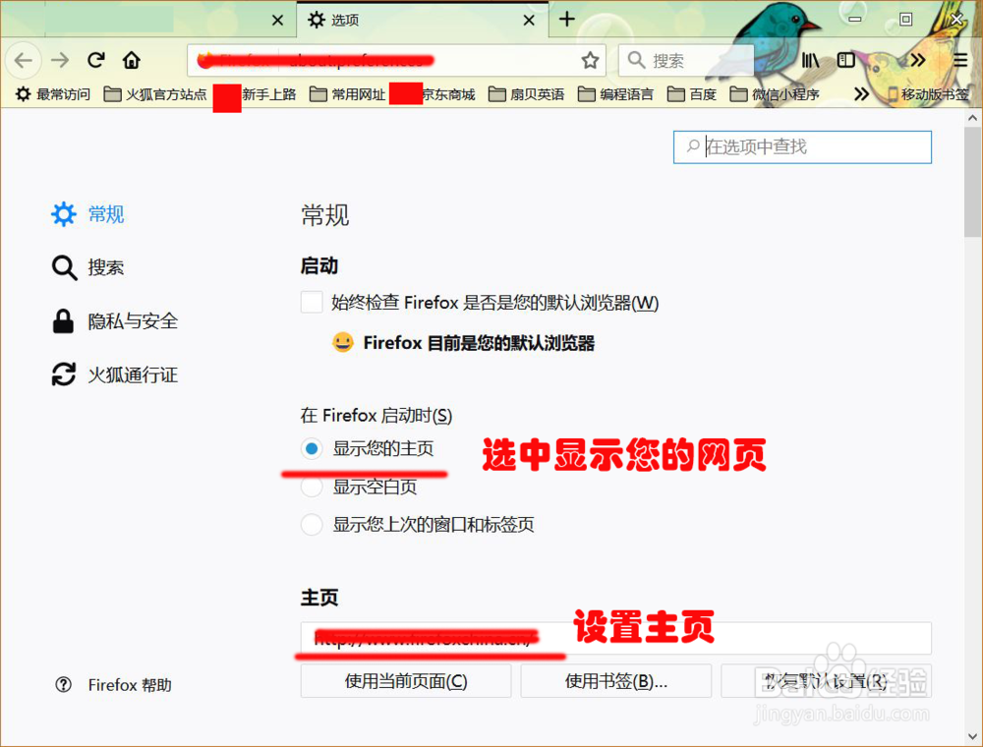Click scrollbar up arrow

pyautogui.click(x=973, y=117)
